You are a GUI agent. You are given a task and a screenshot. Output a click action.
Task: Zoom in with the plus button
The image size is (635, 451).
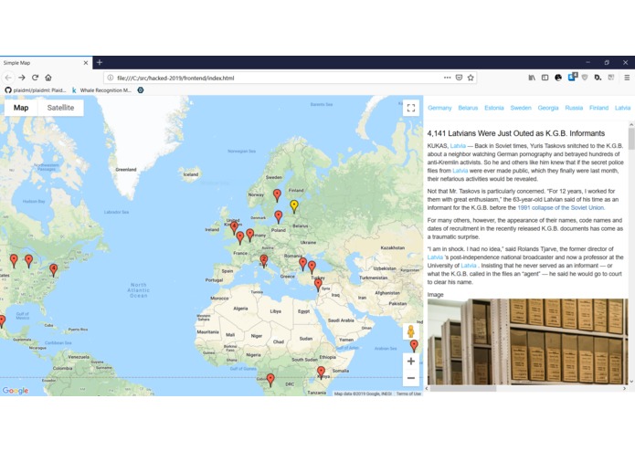(x=410, y=362)
